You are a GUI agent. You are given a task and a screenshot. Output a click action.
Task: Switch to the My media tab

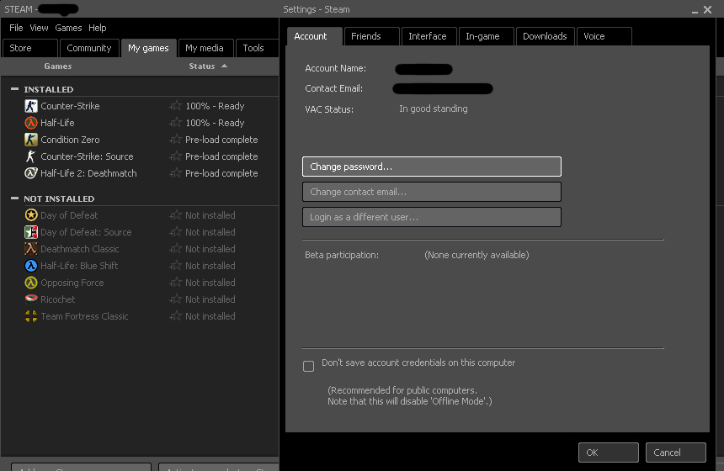coord(205,48)
